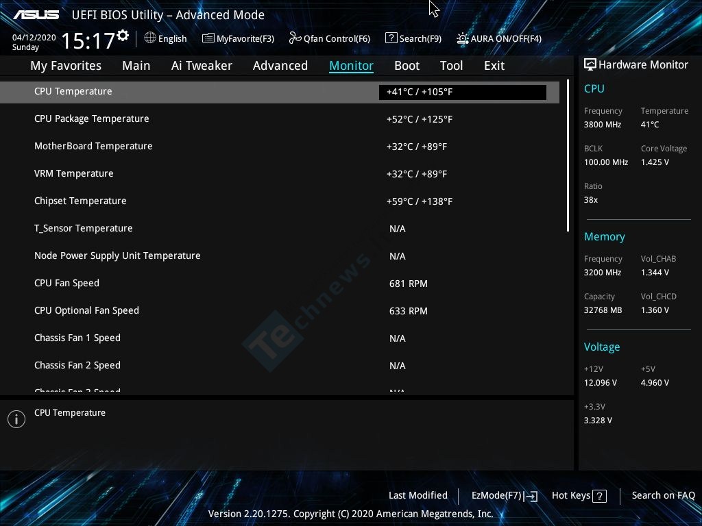The image size is (702, 526).
Task: Select CPU Package Temperature row
Action: point(280,119)
